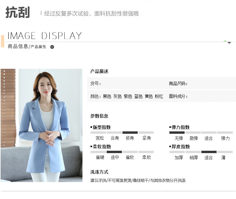This screenshot has width=236, height=199.
Task: Click the dark 适中 segment in 柔软指数 bar
Action: [x=114, y=152]
